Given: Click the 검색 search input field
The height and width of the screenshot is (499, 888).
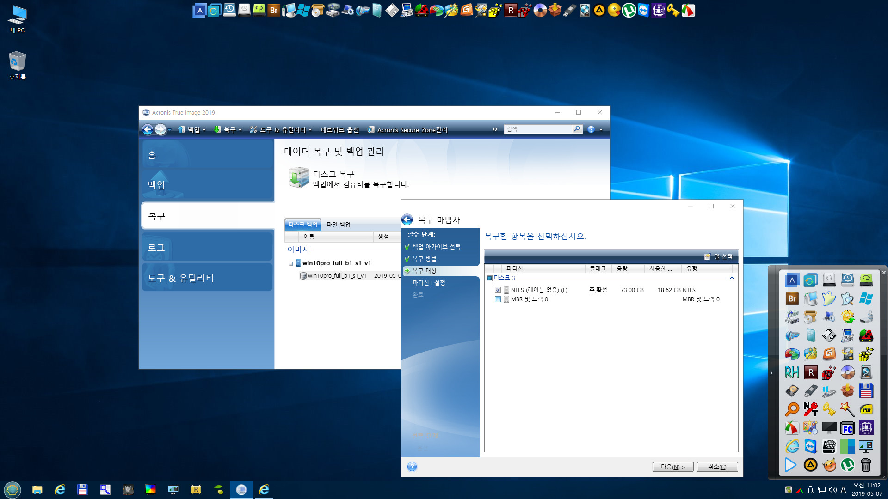Looking at the screenshot, I should pos(538,129).
